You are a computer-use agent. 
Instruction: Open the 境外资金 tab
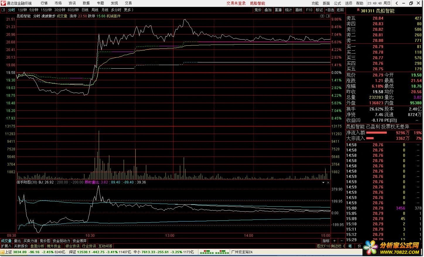[x=54, y=246]
